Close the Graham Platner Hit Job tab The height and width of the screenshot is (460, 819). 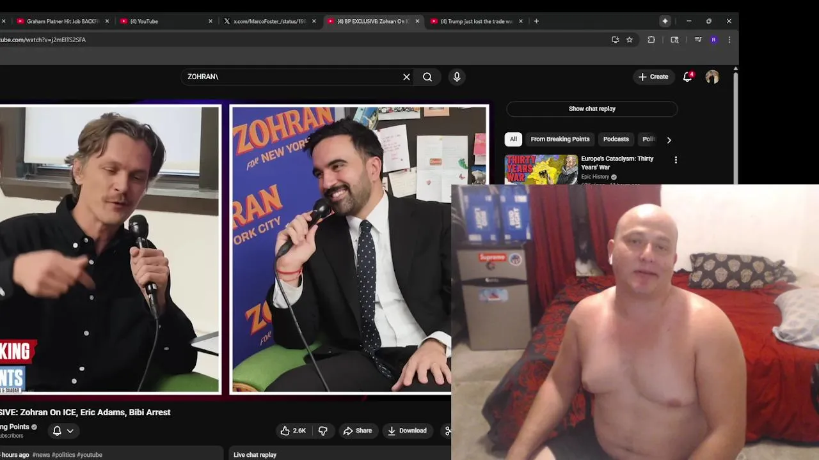(x=107, y=21)
